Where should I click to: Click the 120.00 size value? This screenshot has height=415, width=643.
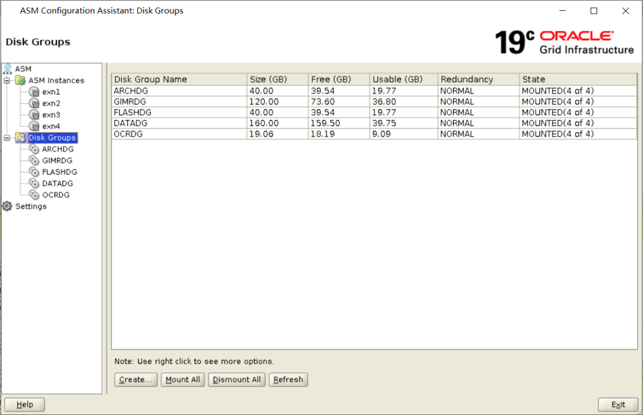pos(264,102)
